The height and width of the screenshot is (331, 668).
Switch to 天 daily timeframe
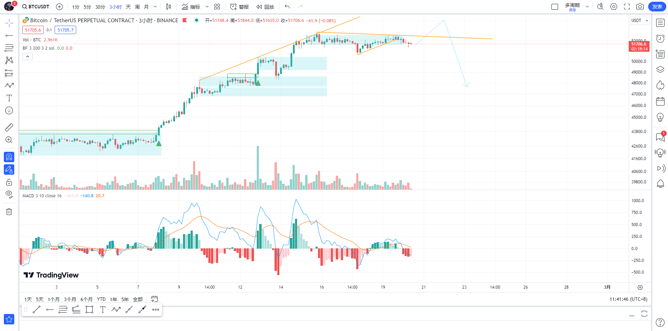click(x=128, y=7)
